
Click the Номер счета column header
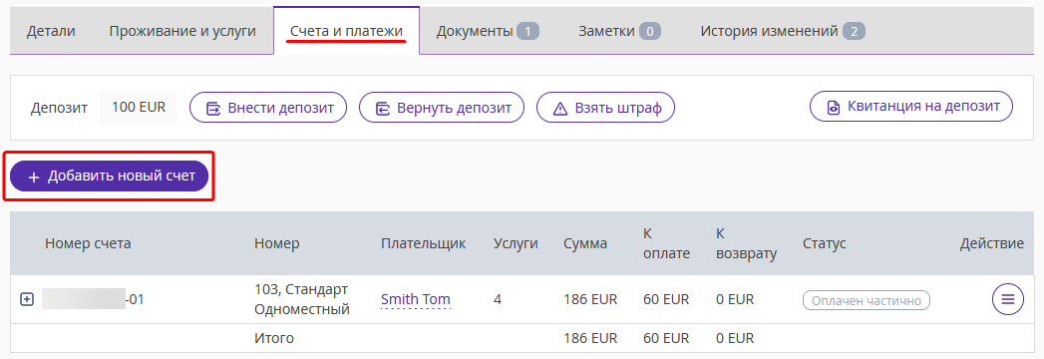(x=88, y=243)
